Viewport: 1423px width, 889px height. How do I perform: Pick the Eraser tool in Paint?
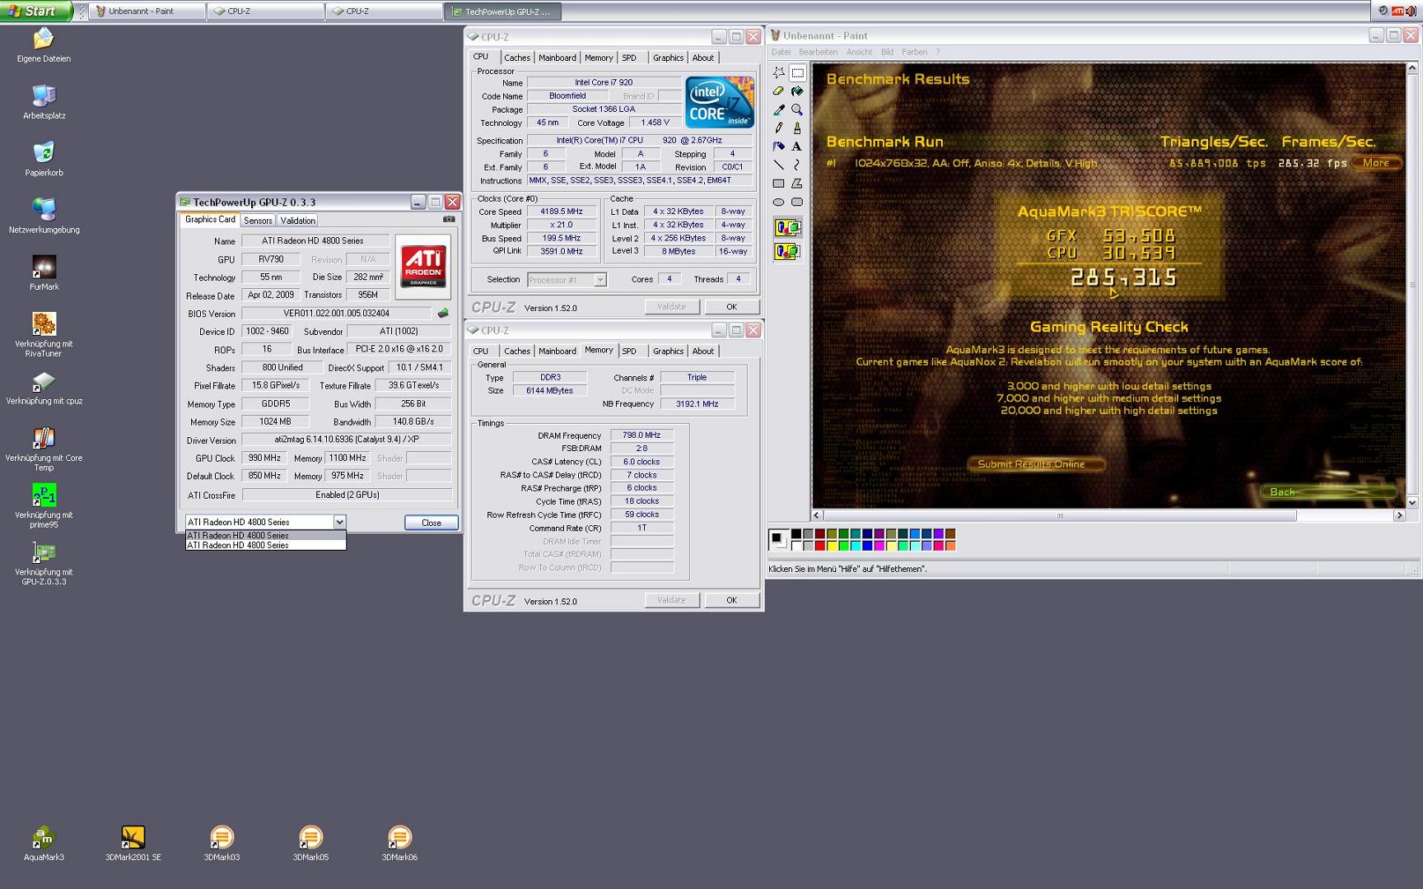click(x=778, y=91)
